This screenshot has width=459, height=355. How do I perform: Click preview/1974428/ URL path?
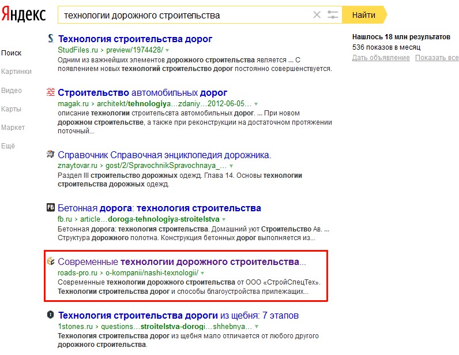click(135, 50)
